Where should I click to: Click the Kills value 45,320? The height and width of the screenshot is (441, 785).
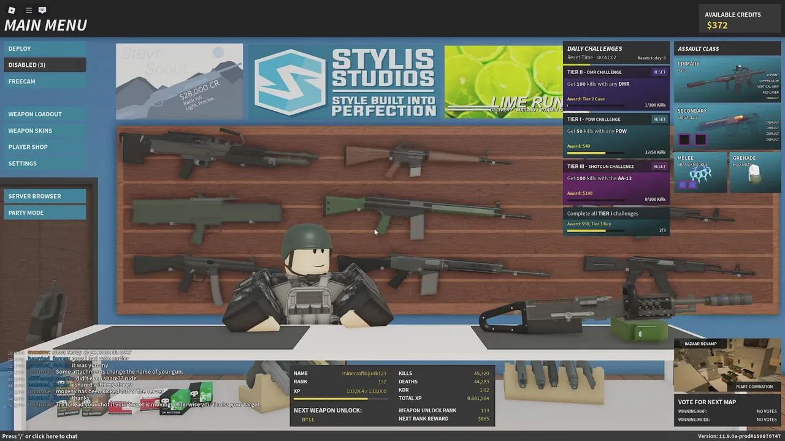click(x=481, y=373)
